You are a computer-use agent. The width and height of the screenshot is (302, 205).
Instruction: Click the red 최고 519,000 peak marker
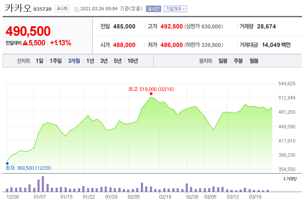coord(151,94)
